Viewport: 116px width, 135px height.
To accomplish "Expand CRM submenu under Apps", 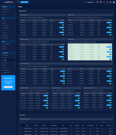I will [8, 20].
